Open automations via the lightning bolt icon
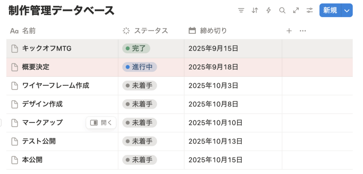This screenshot has width=363, height=174. point(269,10)
